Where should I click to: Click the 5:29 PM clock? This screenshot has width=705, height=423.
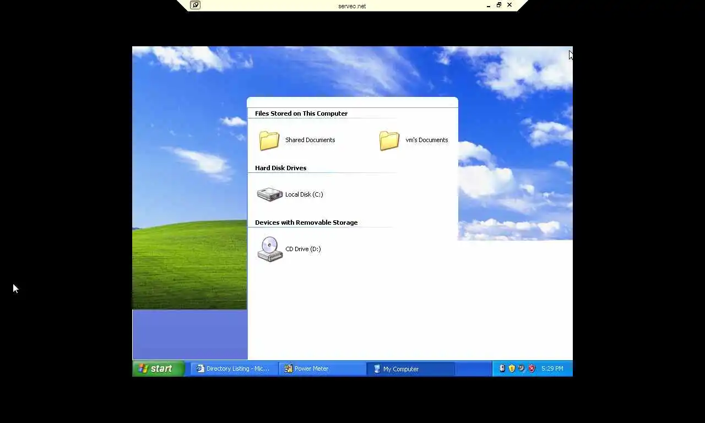point(552,368)
